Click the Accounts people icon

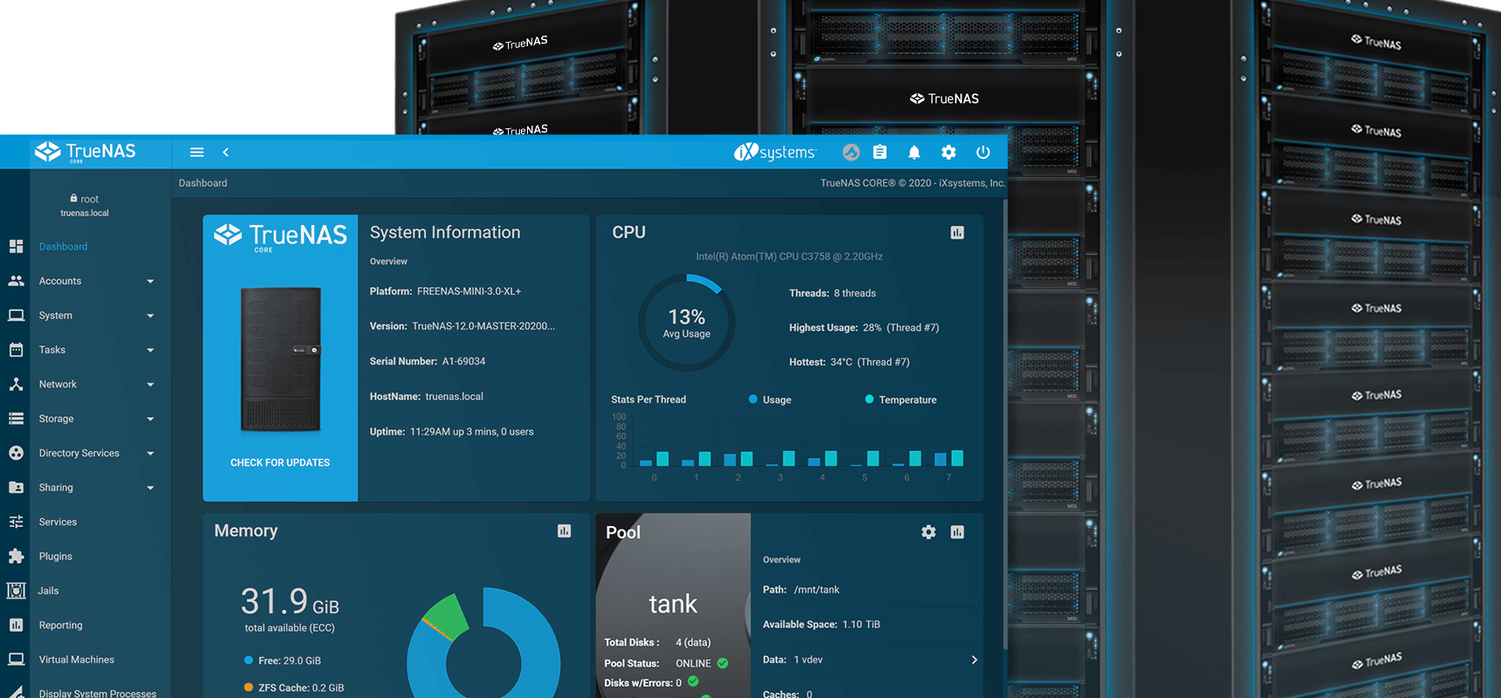tap(16, 281)
